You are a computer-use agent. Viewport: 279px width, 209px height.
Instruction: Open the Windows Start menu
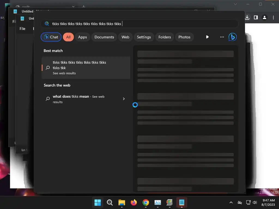[98, 202]
